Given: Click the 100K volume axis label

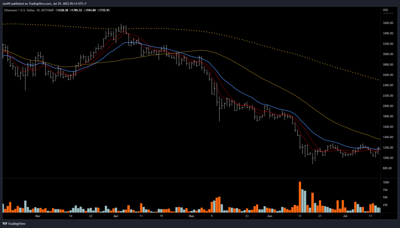Looking at the screenshot, I should tap(387, 182).
